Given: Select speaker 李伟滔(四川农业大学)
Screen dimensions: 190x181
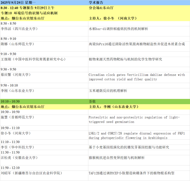Looking at the screenshot, I should [x=19, y=29].
